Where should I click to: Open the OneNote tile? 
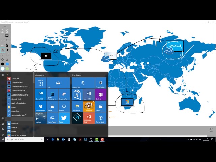click(x=101, y=94)
